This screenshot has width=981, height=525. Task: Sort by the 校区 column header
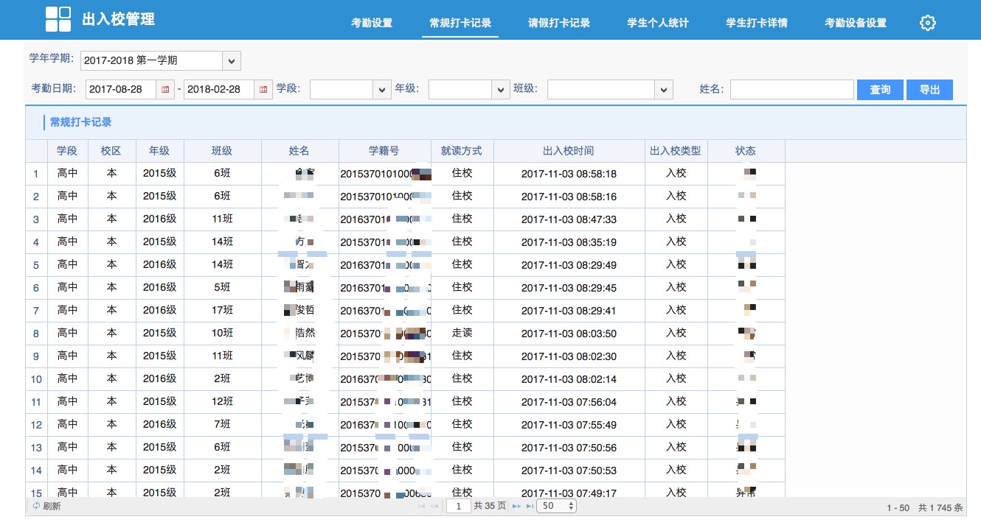[111, 151]
